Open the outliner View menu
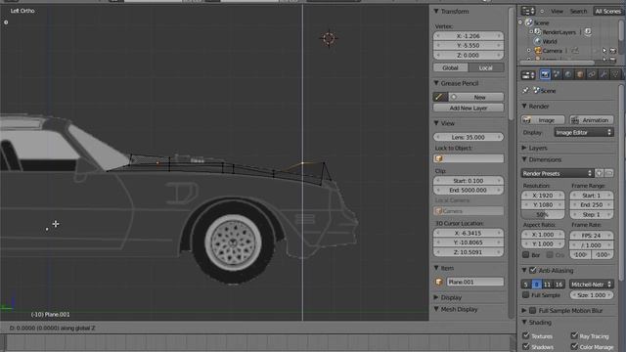This screenshot has height=352, width=626. click(x=557, y=11)
